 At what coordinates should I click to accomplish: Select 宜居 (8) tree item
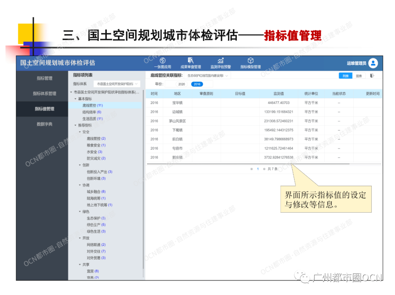(93, 271)
